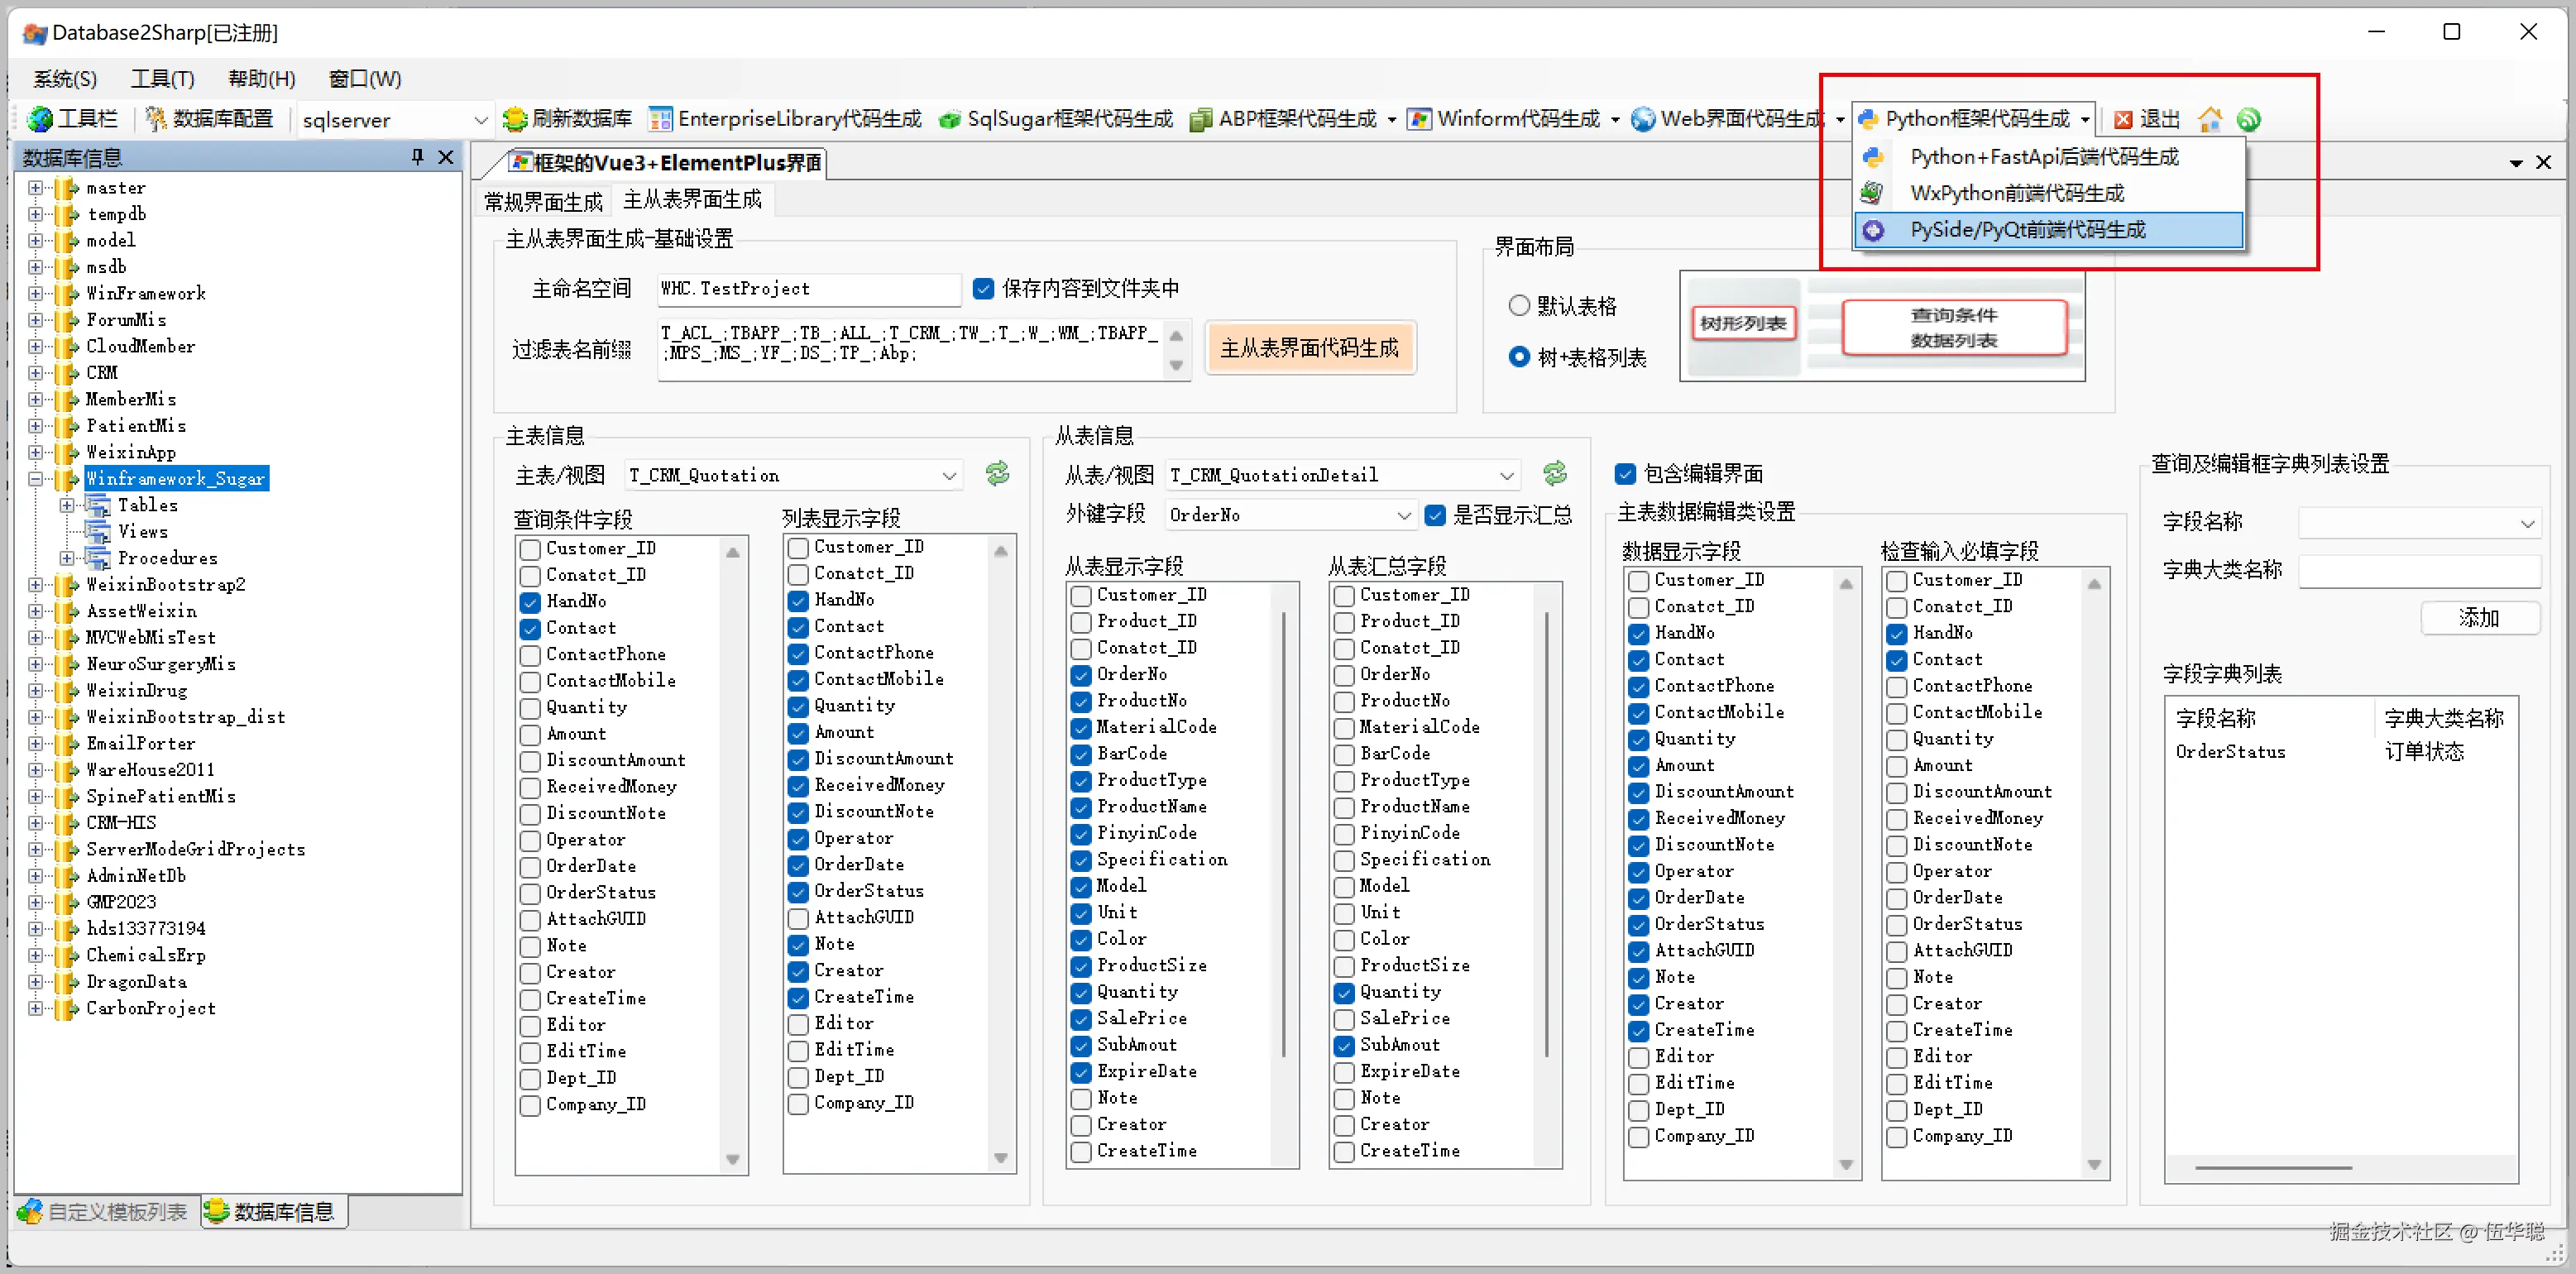Switch to 常规界面生成 tab
2576x1274 pixels.
tap(543, 201)
